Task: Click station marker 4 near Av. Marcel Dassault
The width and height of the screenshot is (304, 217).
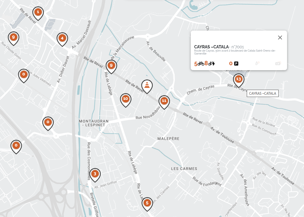Action: 62,38
